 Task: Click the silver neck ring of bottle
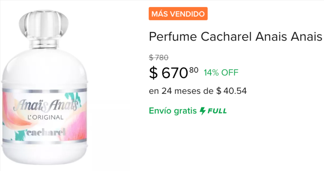tap(44, 44)
